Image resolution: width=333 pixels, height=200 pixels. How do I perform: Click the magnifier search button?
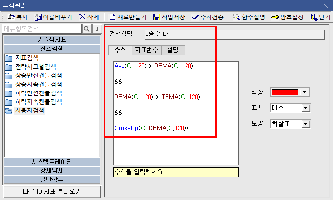pyautogui.click(x=86, y=29)
